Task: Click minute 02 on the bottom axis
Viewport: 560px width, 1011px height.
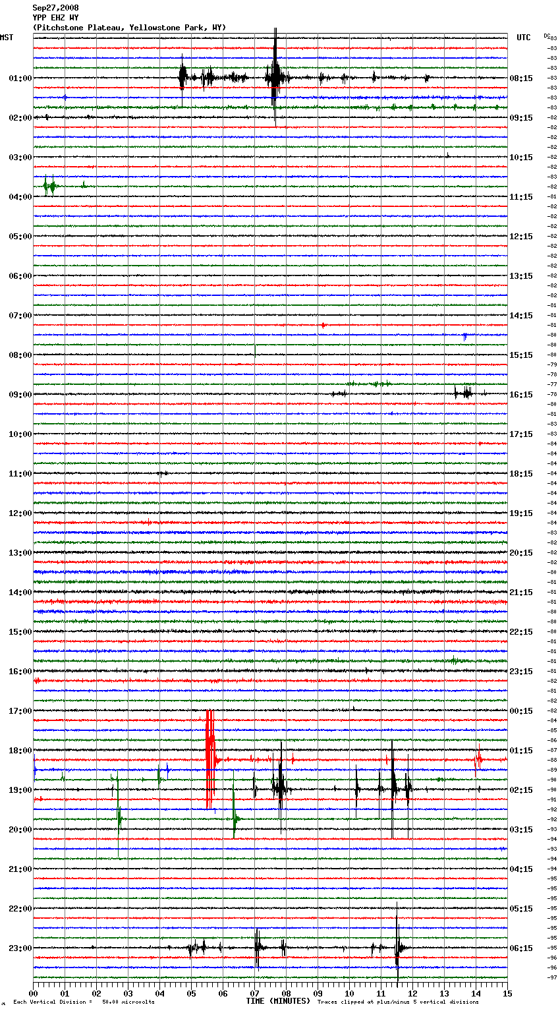Action: [x=96, y=993]
